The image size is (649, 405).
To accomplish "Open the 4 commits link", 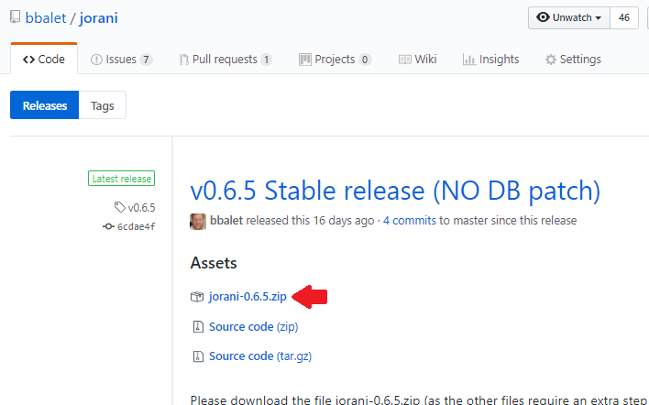I will point(410,221).
